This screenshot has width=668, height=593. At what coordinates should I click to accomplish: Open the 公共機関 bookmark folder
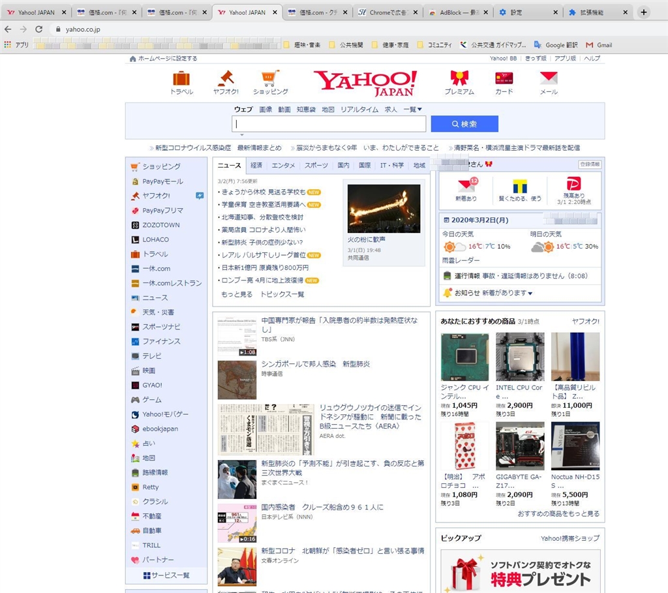[x=346, y=45]
